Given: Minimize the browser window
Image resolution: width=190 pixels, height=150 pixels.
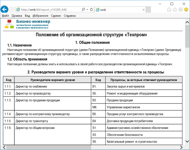Looking at the screenshot, I should pyautogui.click(x=160, y=4).
